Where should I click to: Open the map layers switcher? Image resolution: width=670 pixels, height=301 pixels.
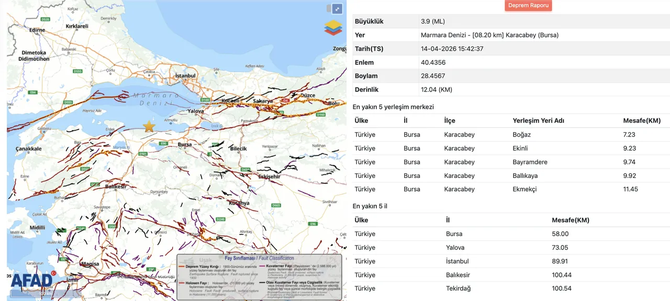(332, 27)
